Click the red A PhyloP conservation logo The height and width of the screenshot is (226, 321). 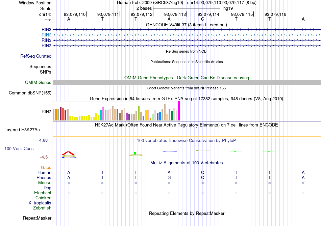coord(69,153)
